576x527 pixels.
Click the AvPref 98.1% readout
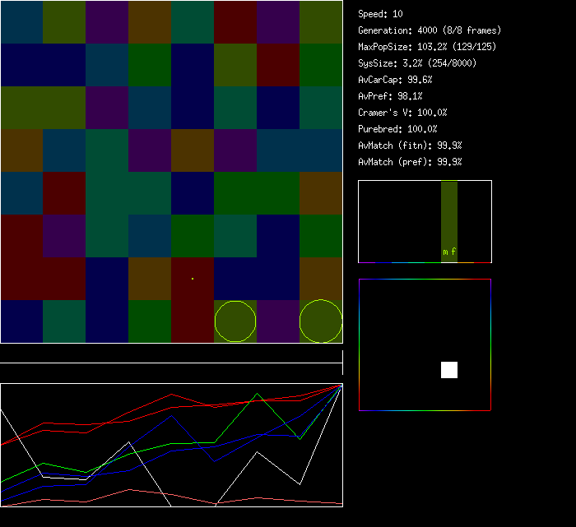coord(390,96)
